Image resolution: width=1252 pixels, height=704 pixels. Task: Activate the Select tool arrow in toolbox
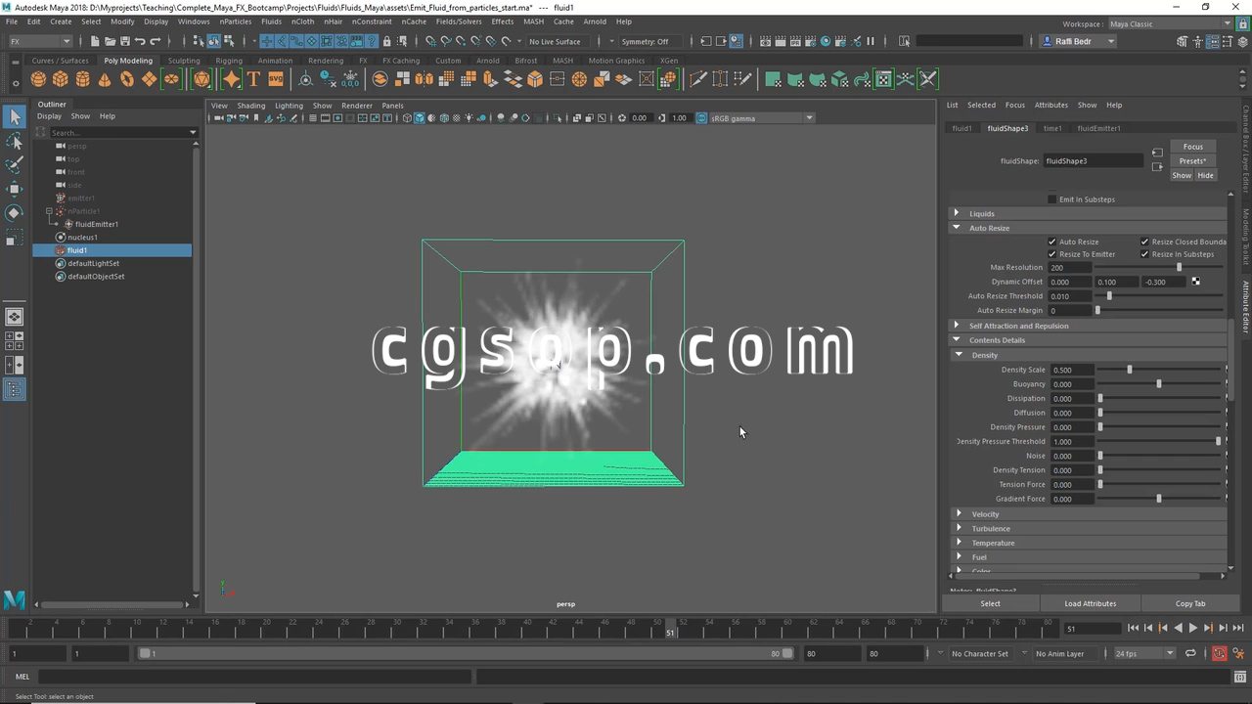15,117
